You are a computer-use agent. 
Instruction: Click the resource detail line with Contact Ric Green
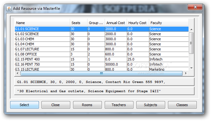coord(104,82)
